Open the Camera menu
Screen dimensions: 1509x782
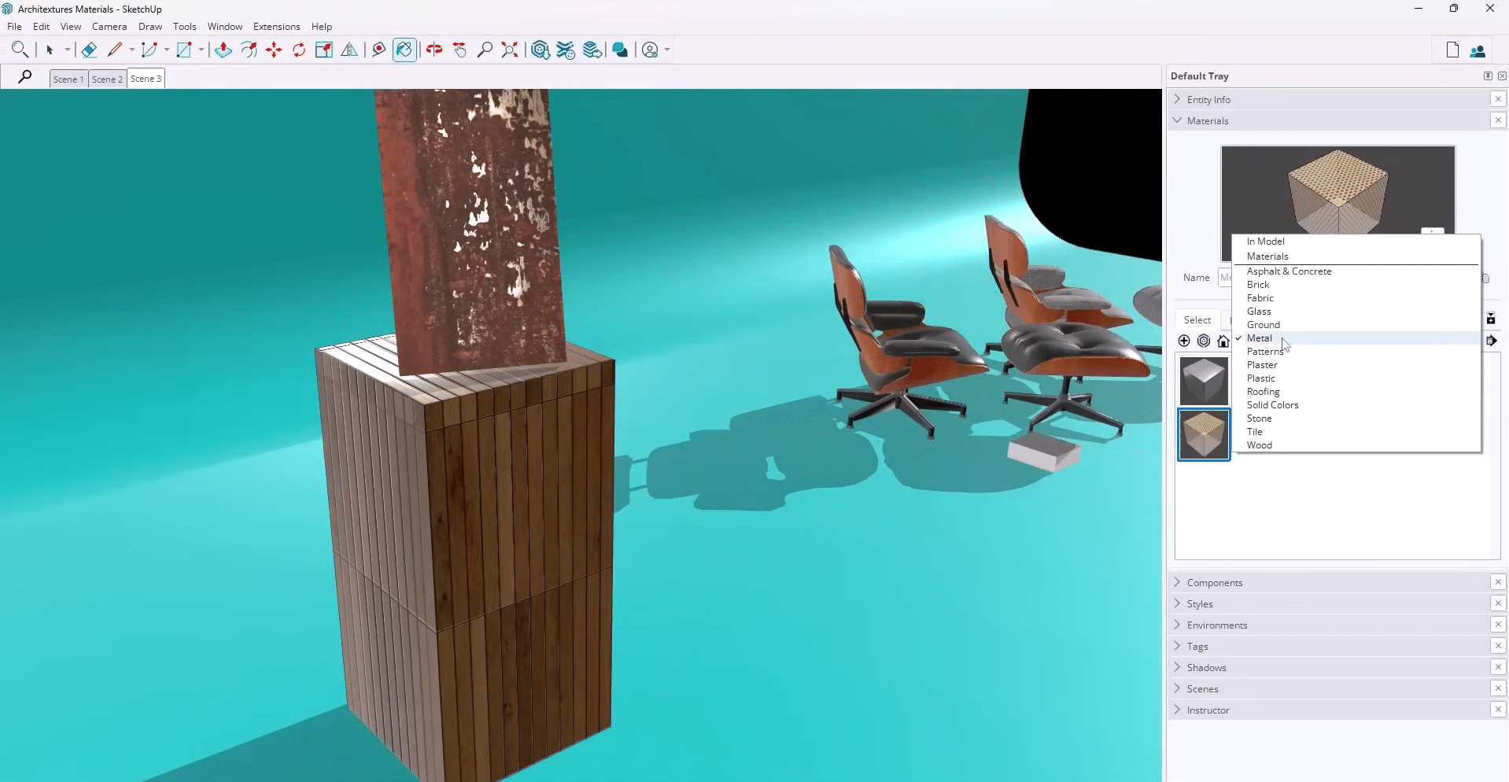tap(109, 26)
